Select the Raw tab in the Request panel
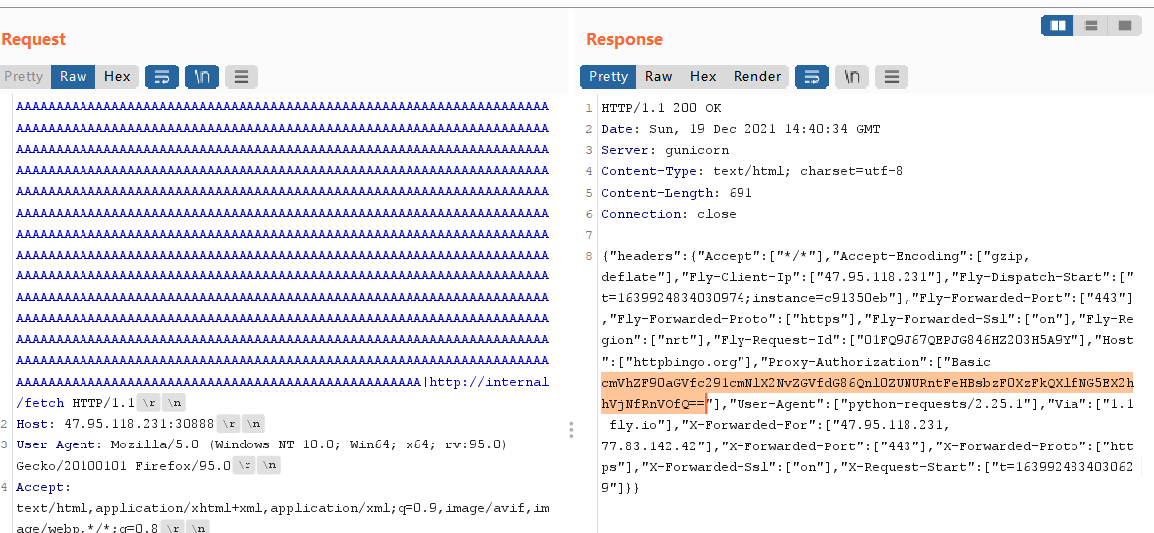The image size is (1154, 533). [x=74, y=76]
